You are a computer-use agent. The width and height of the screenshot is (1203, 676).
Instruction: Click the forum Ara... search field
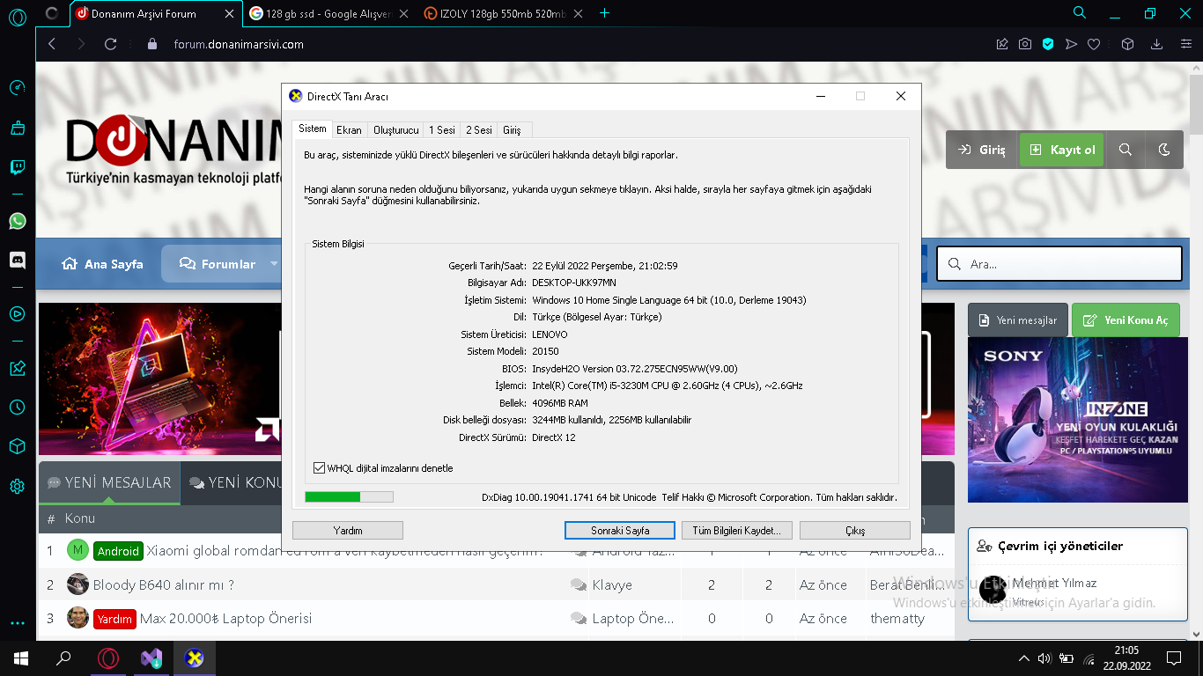click(x=1059, y=264)
